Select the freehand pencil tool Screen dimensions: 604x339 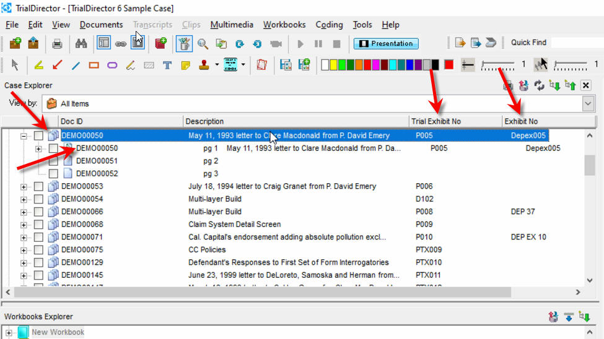click(x=131, y=66)
